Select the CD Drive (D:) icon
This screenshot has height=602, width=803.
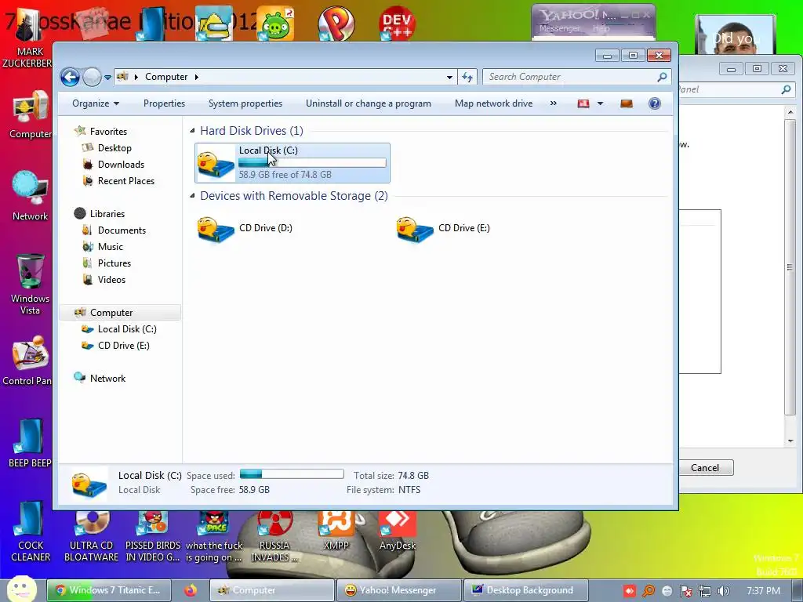point(216,229)
